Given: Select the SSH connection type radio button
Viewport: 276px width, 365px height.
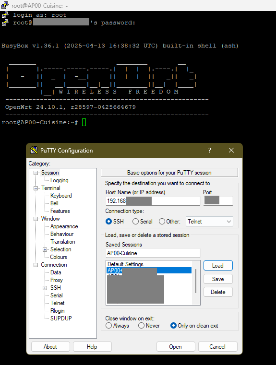Looking at the screenshot, I should [x=109, y=222].
